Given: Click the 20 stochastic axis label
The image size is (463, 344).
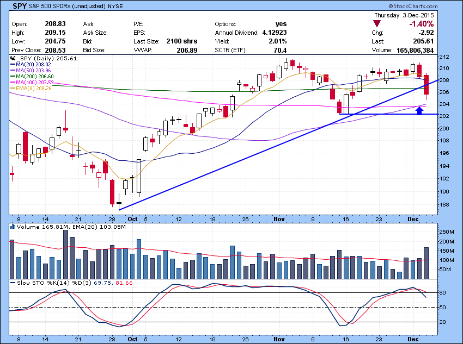Looking at the screenshot, I should coord(443,322).
